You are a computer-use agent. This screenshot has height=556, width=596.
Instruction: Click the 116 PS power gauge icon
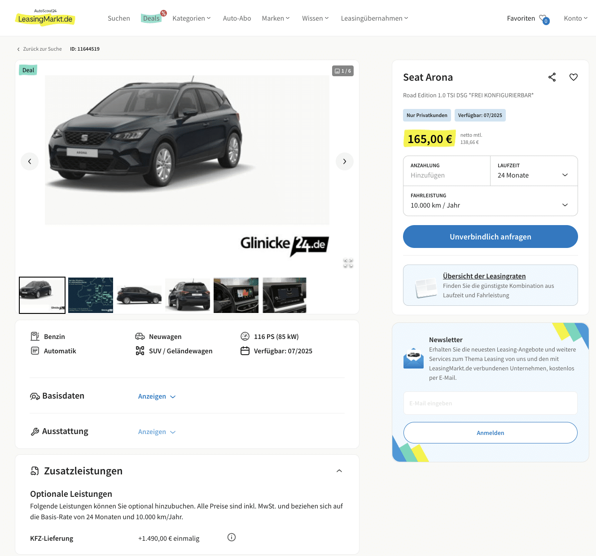245,336
